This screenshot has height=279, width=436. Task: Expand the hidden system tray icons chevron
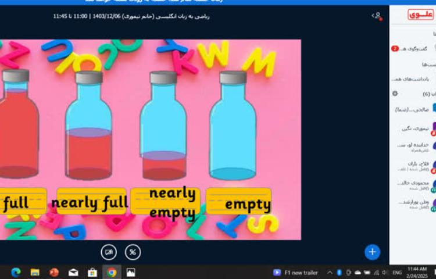330,272
